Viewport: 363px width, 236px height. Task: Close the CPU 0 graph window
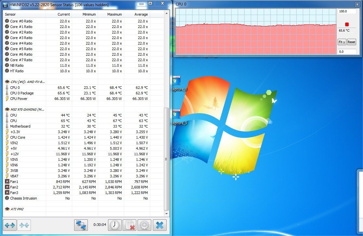point(357,4)
